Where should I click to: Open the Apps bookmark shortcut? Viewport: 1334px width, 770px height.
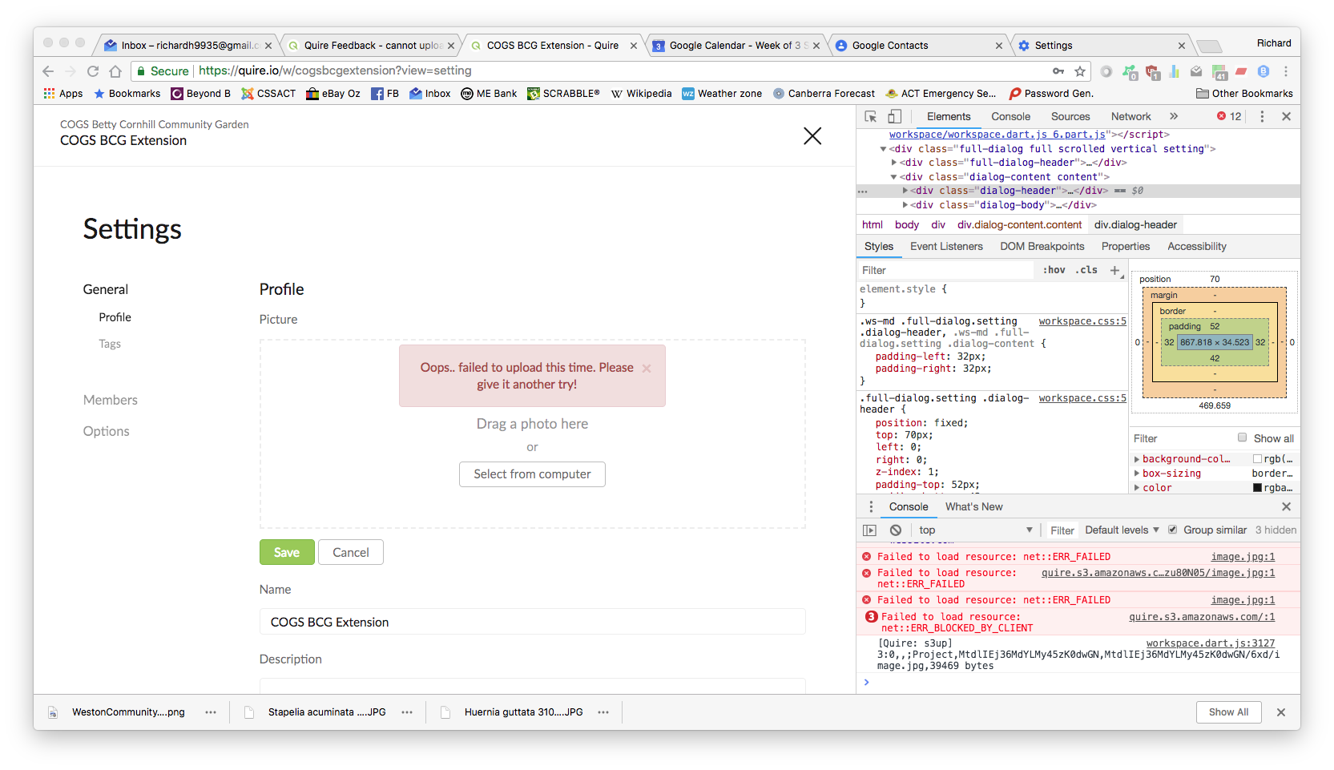coord(63,94)
